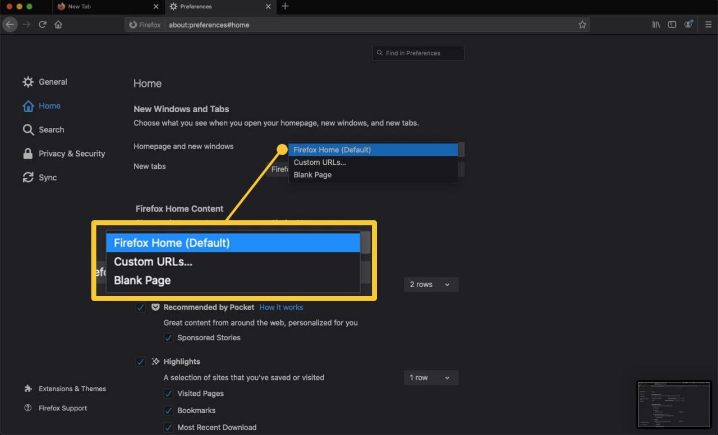Toggle the Bookmarks checkbox
The height and width of the screenshot is (435, 718).
[168, 410]
